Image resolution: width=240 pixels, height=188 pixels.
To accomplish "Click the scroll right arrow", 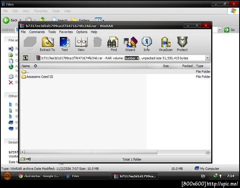I will [x=208, y=152].
